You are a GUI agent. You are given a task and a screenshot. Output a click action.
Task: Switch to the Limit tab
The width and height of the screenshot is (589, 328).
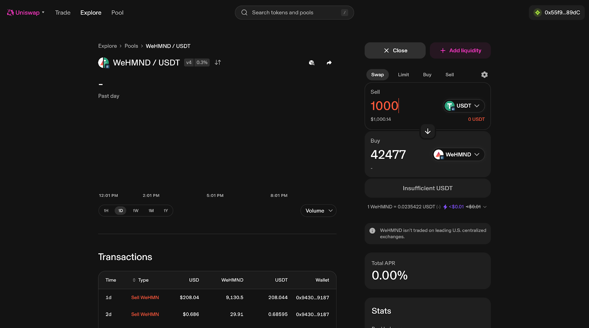(403, 75)
